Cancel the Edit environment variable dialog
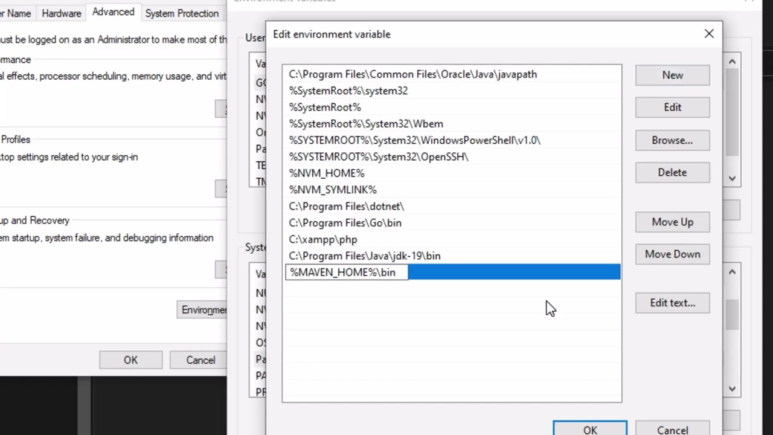Image resolution: width=773 pixels, height=435 pixels. (672, 428)
